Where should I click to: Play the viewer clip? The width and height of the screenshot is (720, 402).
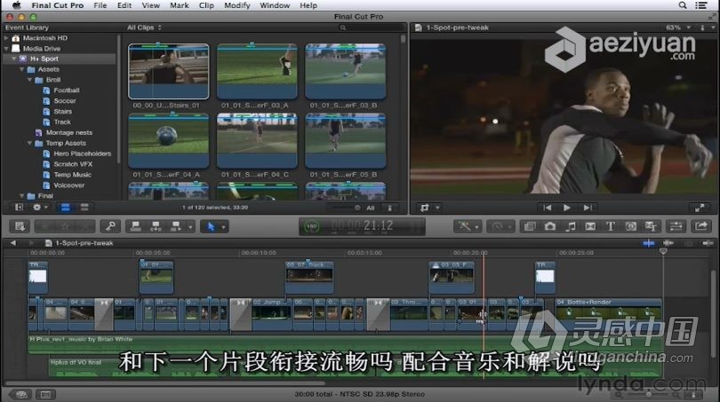[567, 208]
